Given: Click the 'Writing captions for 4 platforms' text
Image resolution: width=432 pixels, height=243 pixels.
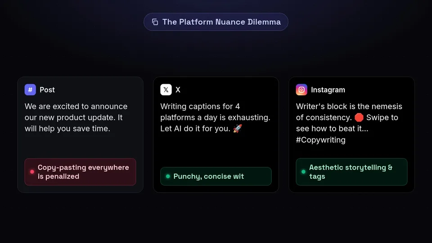Looking at the screenshot, I should [215, 117].
